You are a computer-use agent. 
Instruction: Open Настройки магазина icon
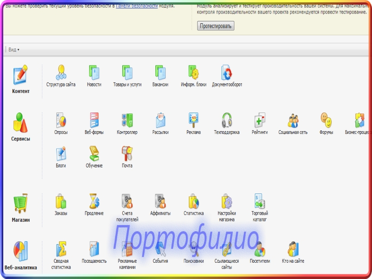(227, 201)
